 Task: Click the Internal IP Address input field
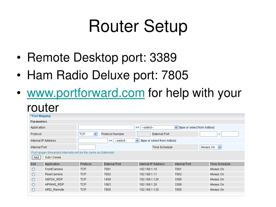pyautogui.click(x=93, y=141)
